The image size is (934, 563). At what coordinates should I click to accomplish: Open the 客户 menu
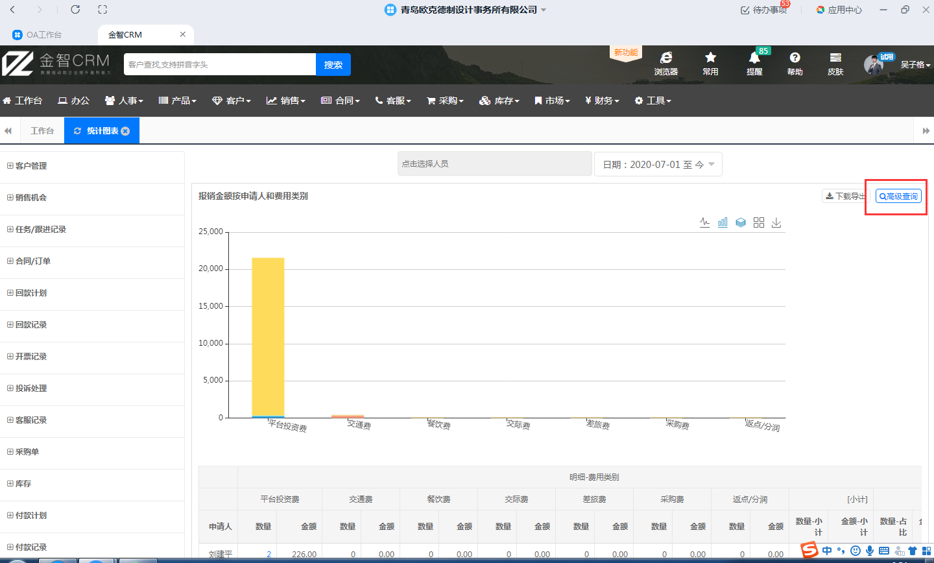pyautogui.click(x=232, y=101)
